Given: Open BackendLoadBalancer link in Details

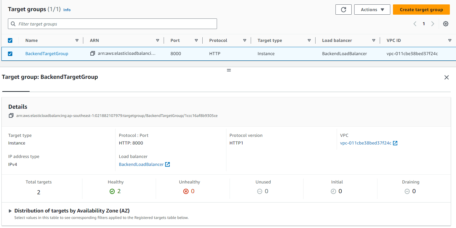Looking at the screenshot, I should pos(141,164).
